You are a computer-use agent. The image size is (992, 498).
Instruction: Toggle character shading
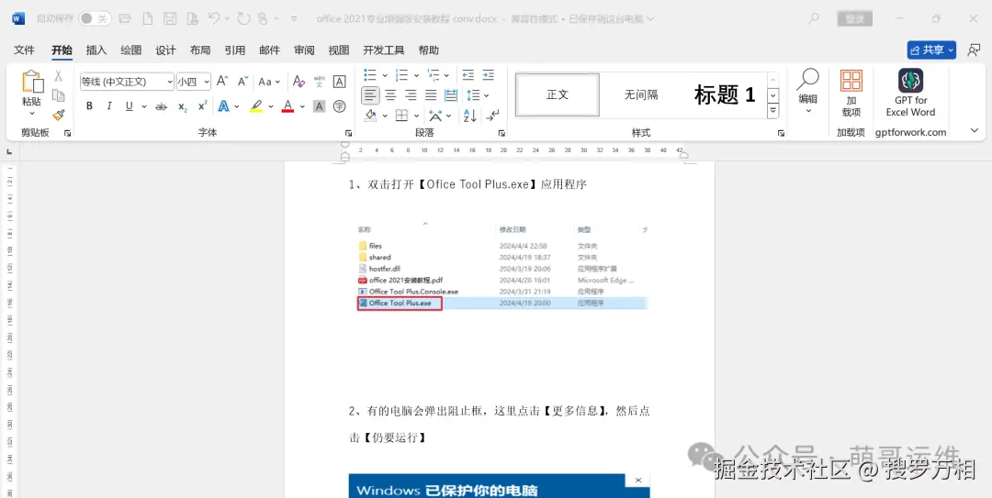(320, 106)
